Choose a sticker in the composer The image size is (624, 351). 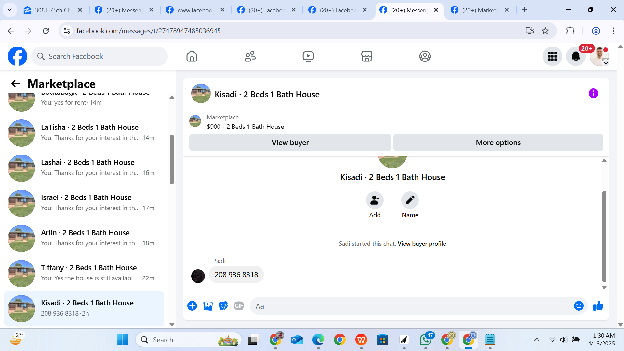pos(223,306)
